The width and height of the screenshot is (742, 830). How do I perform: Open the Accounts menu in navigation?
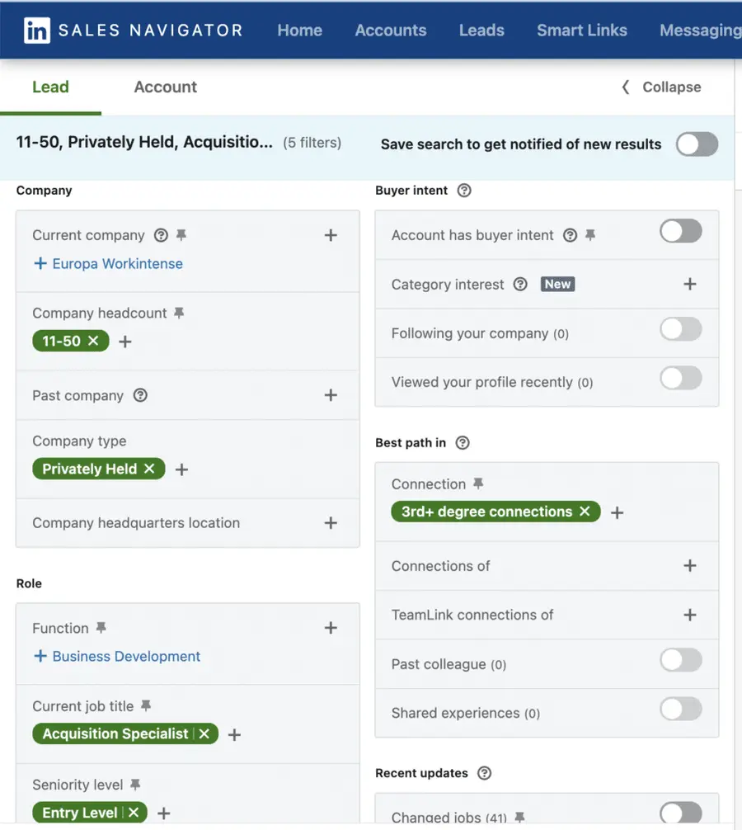click(390, 31)
